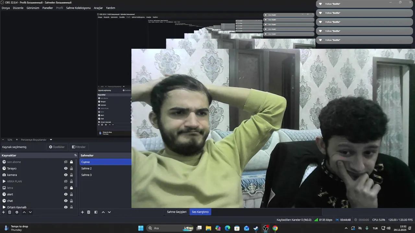Open Steam from taskbar
Image resolution: width=415 pixels, height=233 pixels.
256,228
